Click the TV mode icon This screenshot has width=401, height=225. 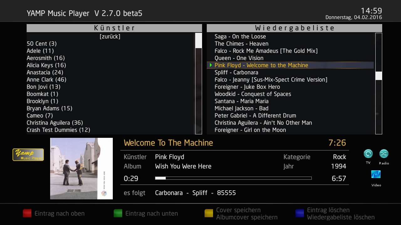pyautogui.click(x=368, y=154)
